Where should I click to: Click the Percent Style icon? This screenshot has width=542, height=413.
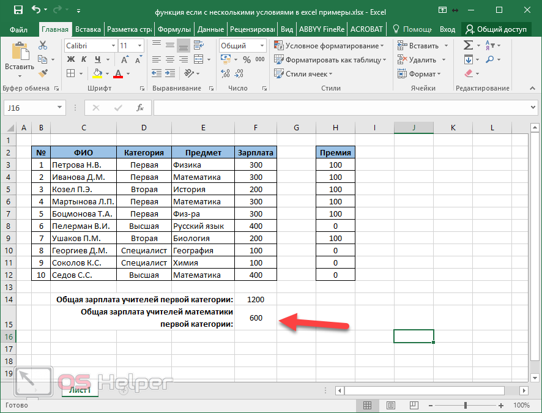point(247,60)
